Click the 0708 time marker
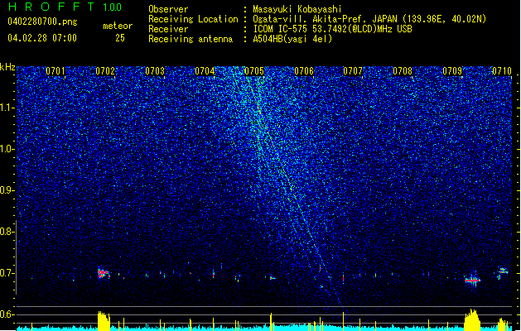This screenshot has height=331, width=521. pyautogui.click(x=403, y=71)
